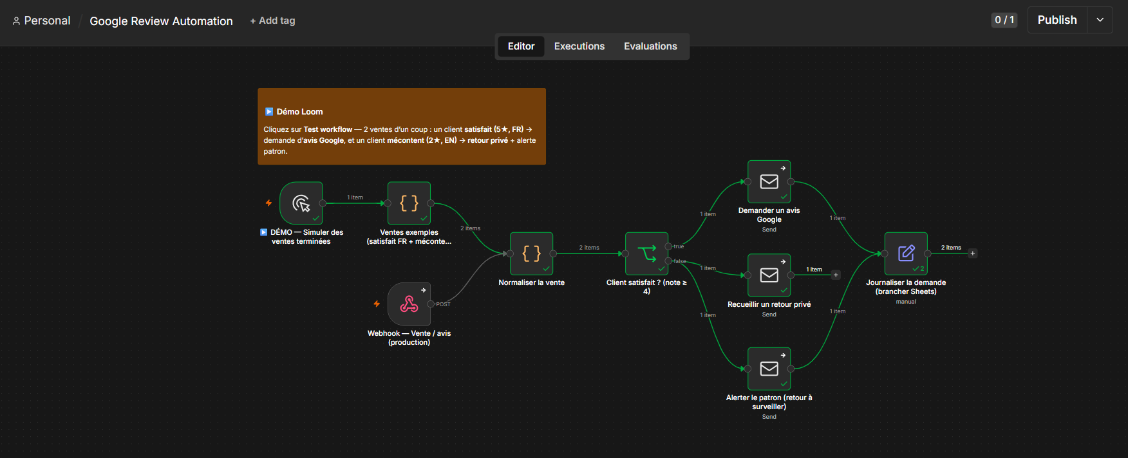Open the Evaluations tab

point(650,46)
